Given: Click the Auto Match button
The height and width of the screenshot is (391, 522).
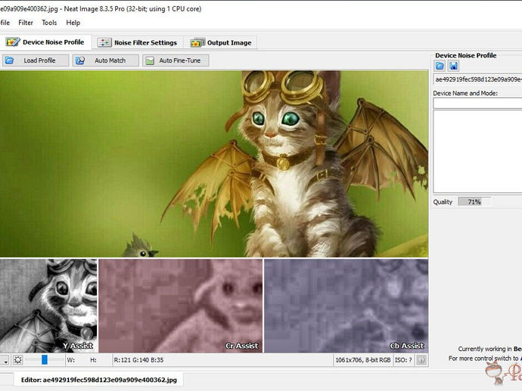Looking at the screenshot, I should point(105,60).
